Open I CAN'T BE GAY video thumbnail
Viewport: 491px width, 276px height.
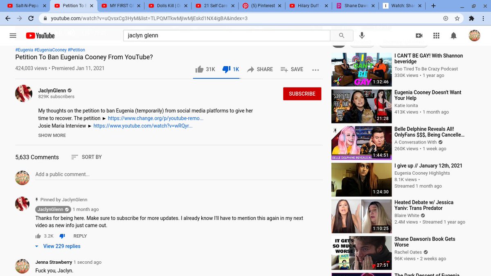361,69
